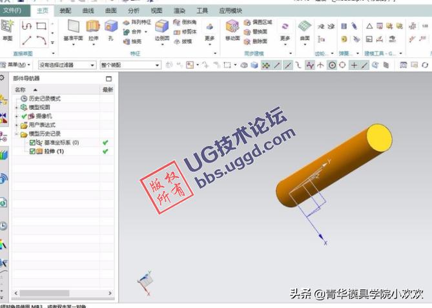
Task: Click the 边倒圆 (Edge Blend) icon
Action: coord(161,26)
